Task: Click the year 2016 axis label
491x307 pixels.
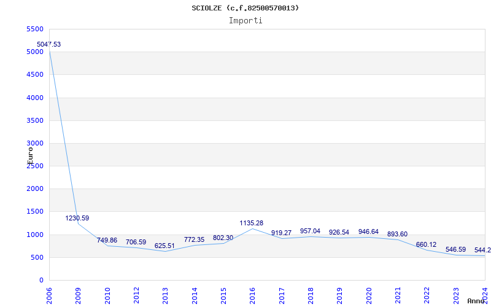Action: [252, 295]
